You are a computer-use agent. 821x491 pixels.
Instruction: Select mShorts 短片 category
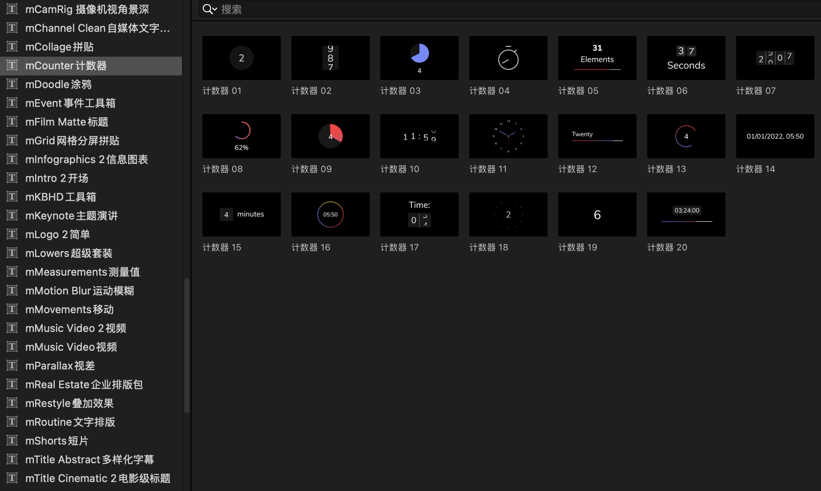click(x=91, y=441)
